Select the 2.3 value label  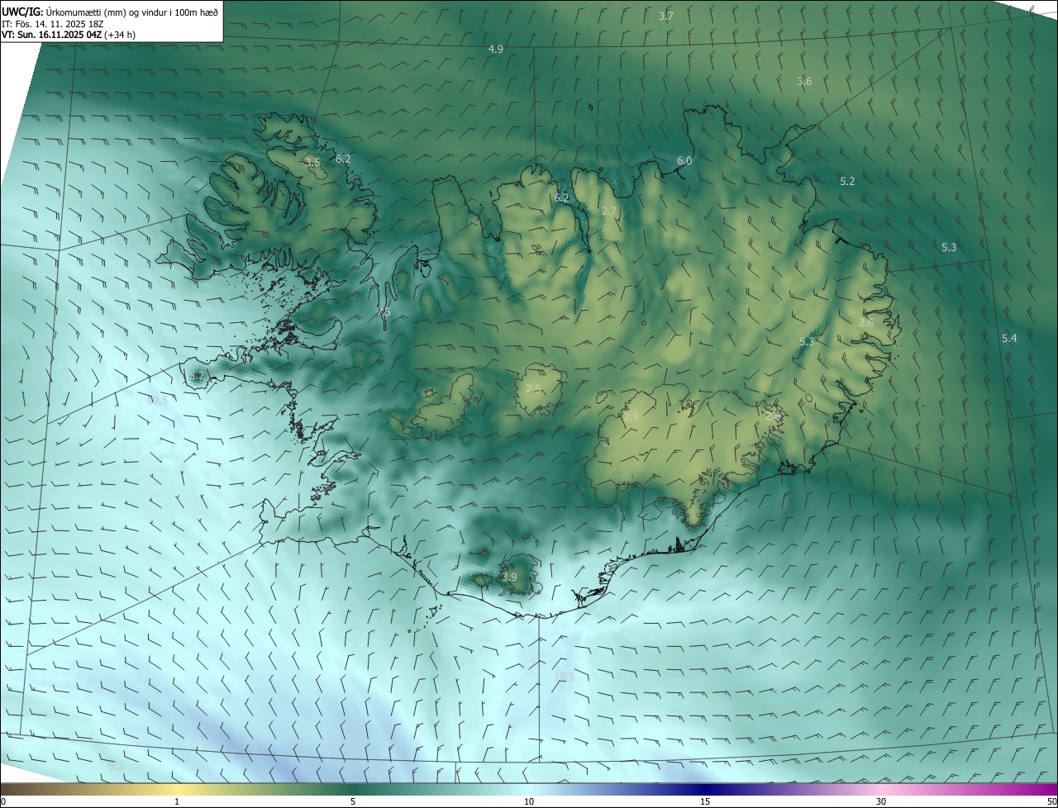[631, 417]
